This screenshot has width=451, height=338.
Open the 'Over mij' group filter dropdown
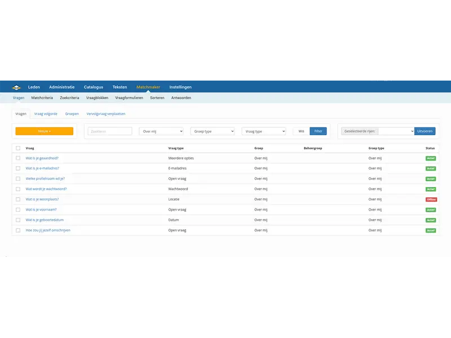point(161,131)
